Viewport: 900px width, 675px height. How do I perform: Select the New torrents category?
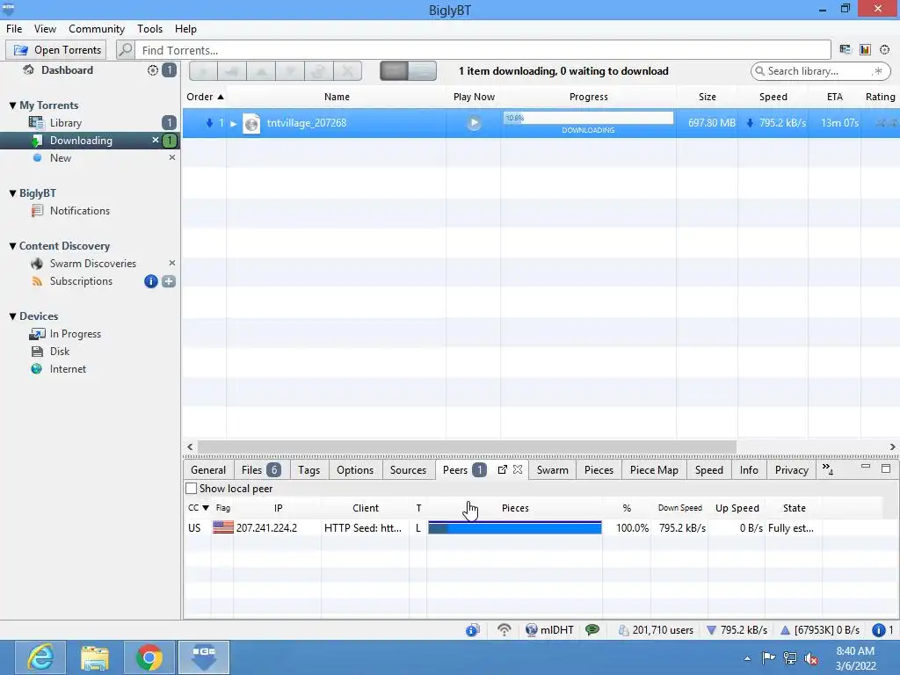[x=61, y=158]
